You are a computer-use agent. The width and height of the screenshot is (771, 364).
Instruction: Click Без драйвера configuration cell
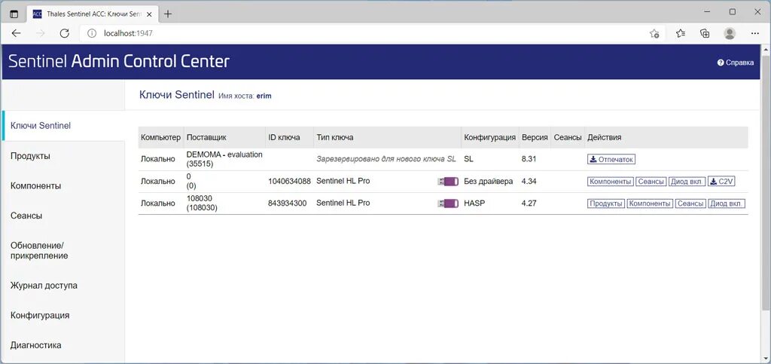(x=488, y=182)
